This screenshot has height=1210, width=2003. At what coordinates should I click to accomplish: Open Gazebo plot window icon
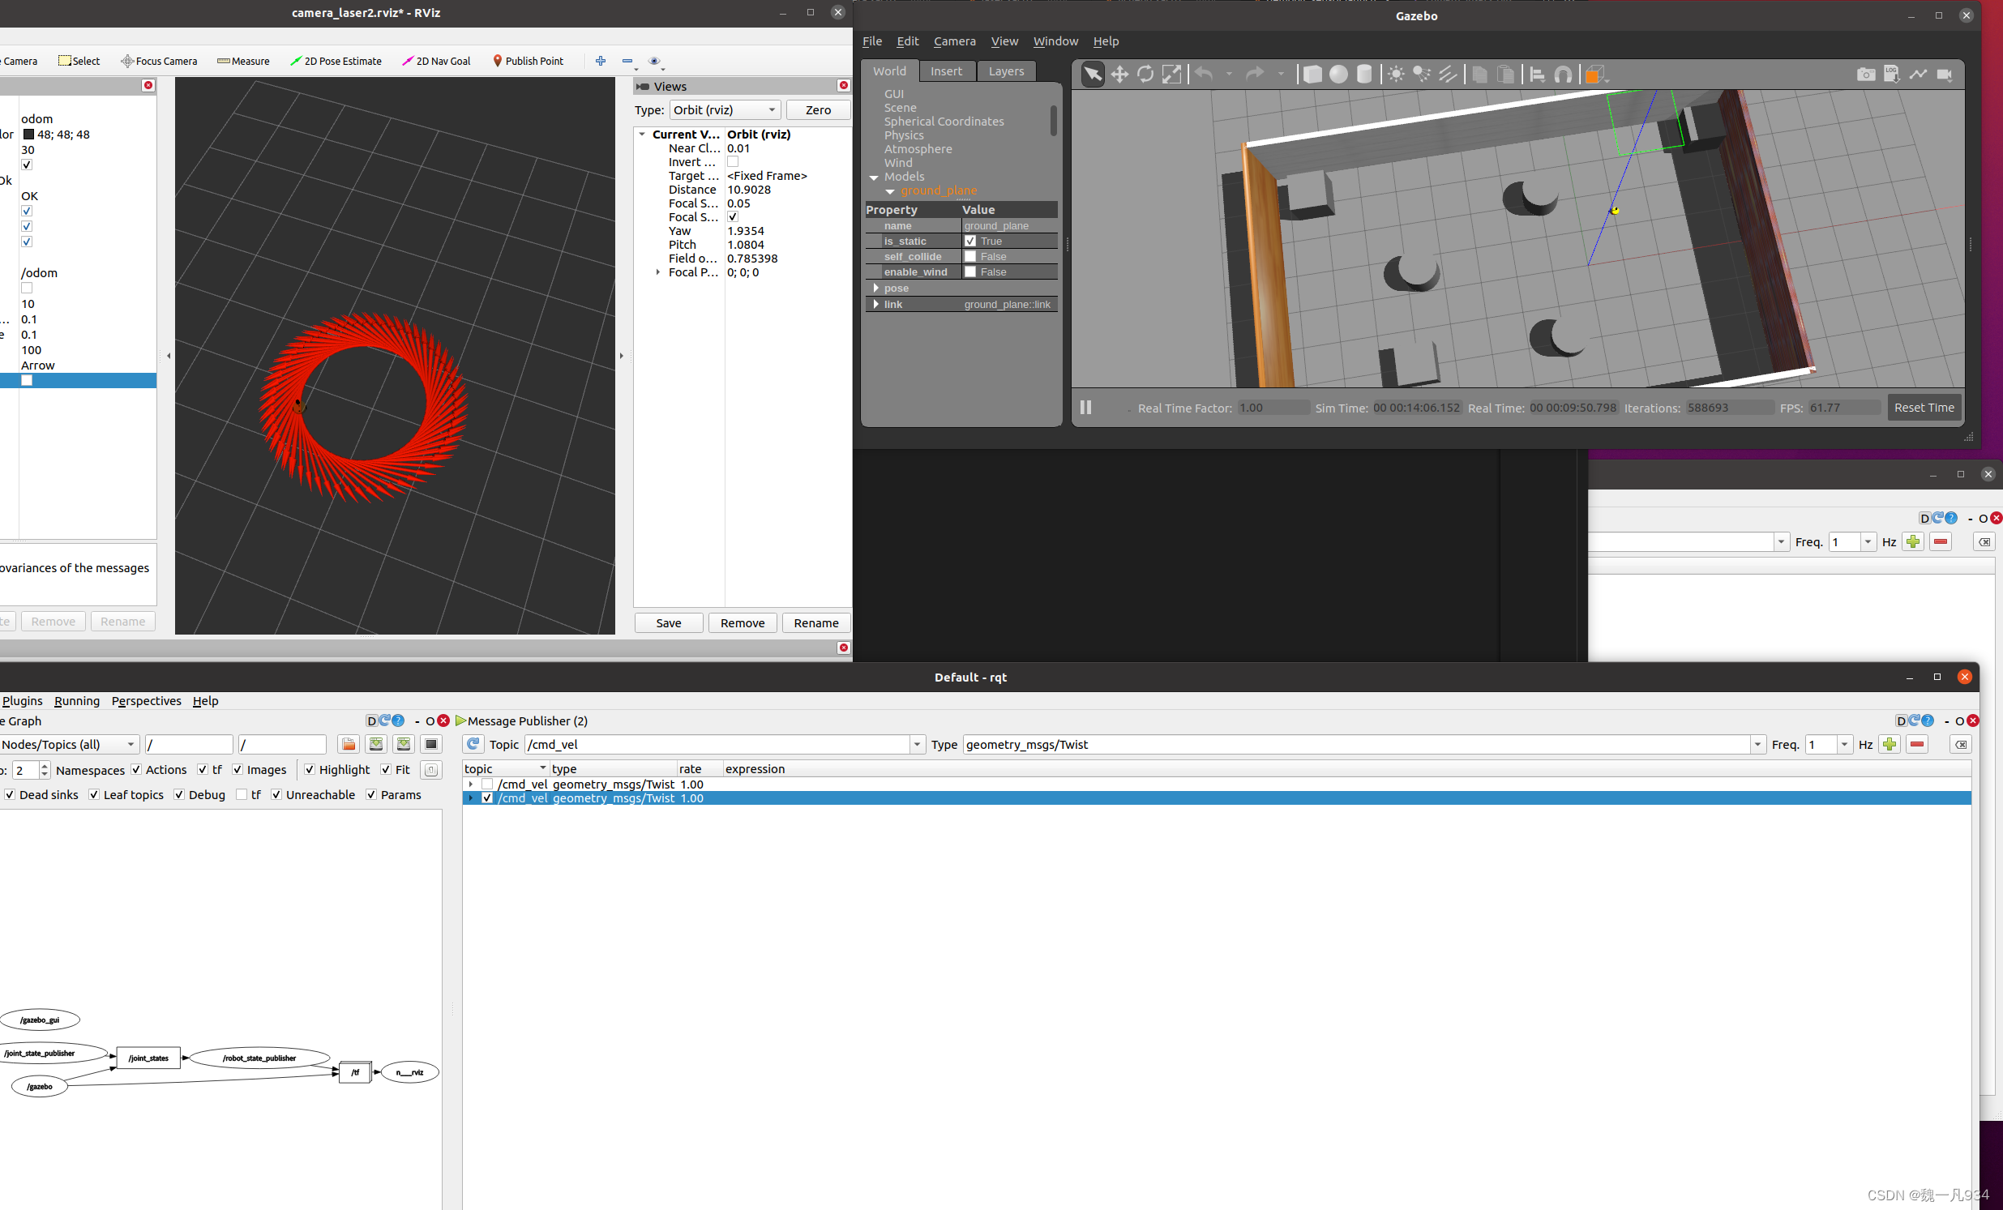coord(1918,75)
